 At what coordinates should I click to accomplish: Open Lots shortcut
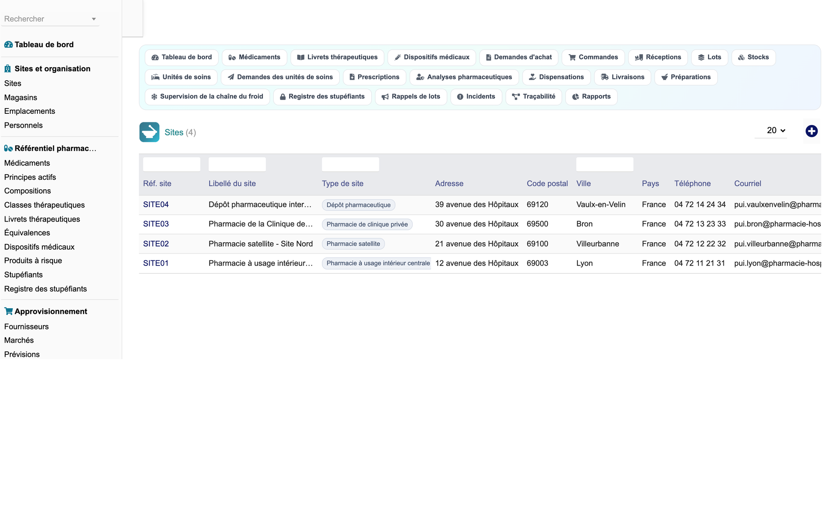click(x=710, y=57)
